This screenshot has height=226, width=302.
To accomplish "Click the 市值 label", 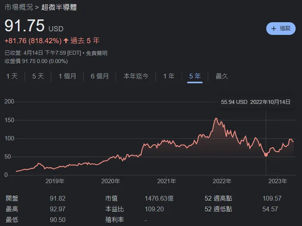I will pos(111,198).
